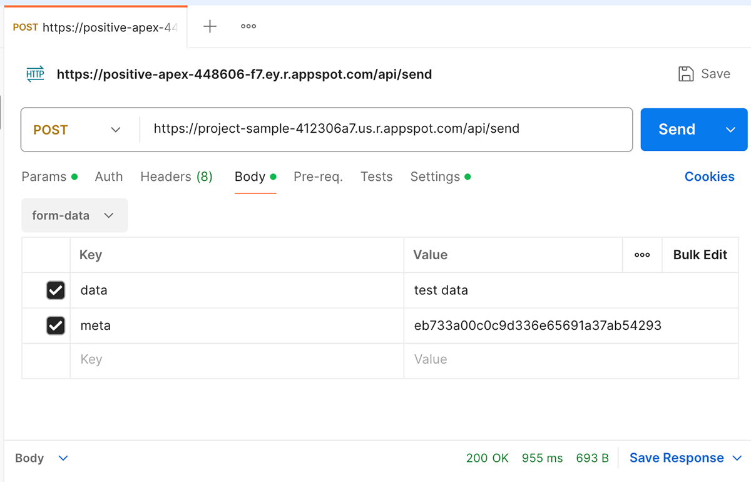Open the Save Response dropdown arrow
The height and width of the screenshot is (482, 751).
(x=737, y=458)
